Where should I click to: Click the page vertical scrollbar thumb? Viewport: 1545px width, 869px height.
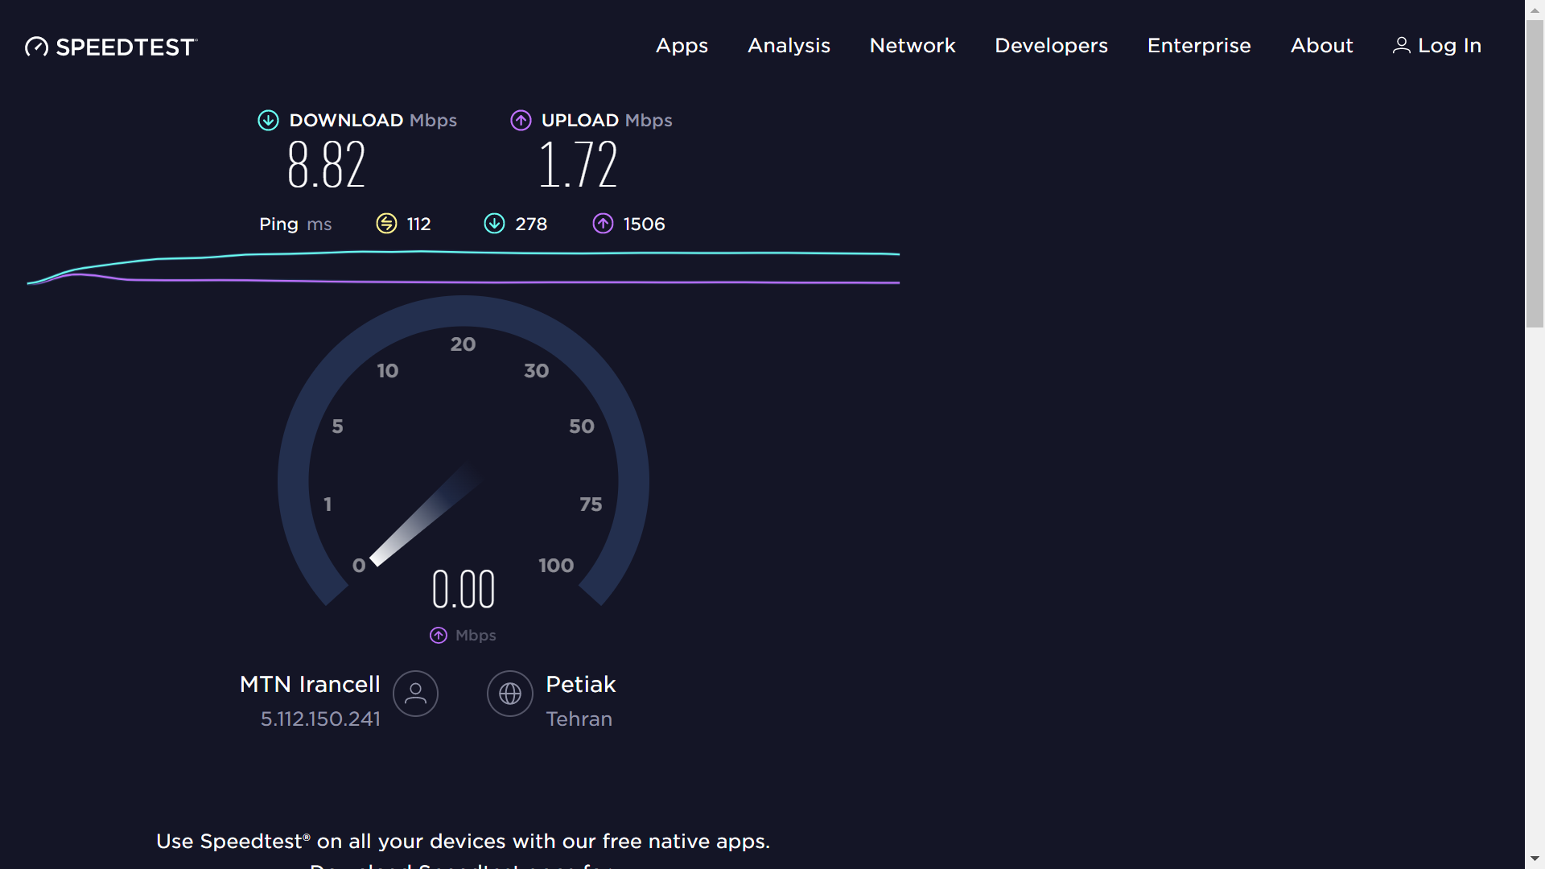1535,173
